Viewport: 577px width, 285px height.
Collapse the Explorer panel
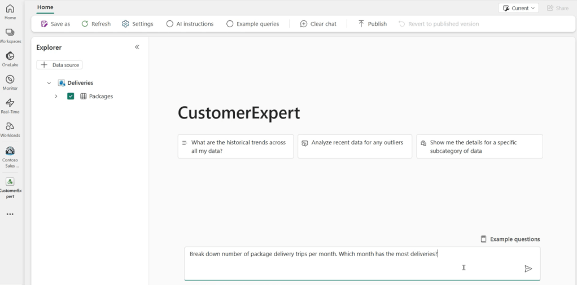137,47
